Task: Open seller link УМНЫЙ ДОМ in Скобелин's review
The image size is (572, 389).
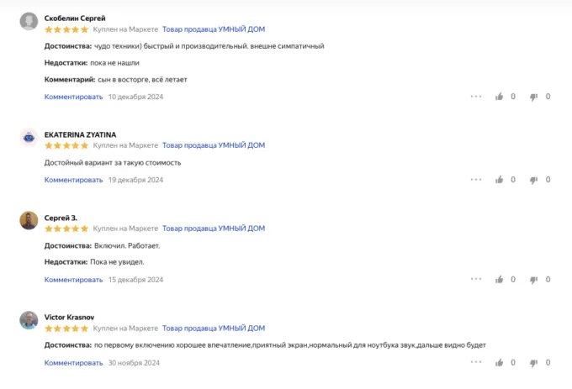Action: [214, 29]
